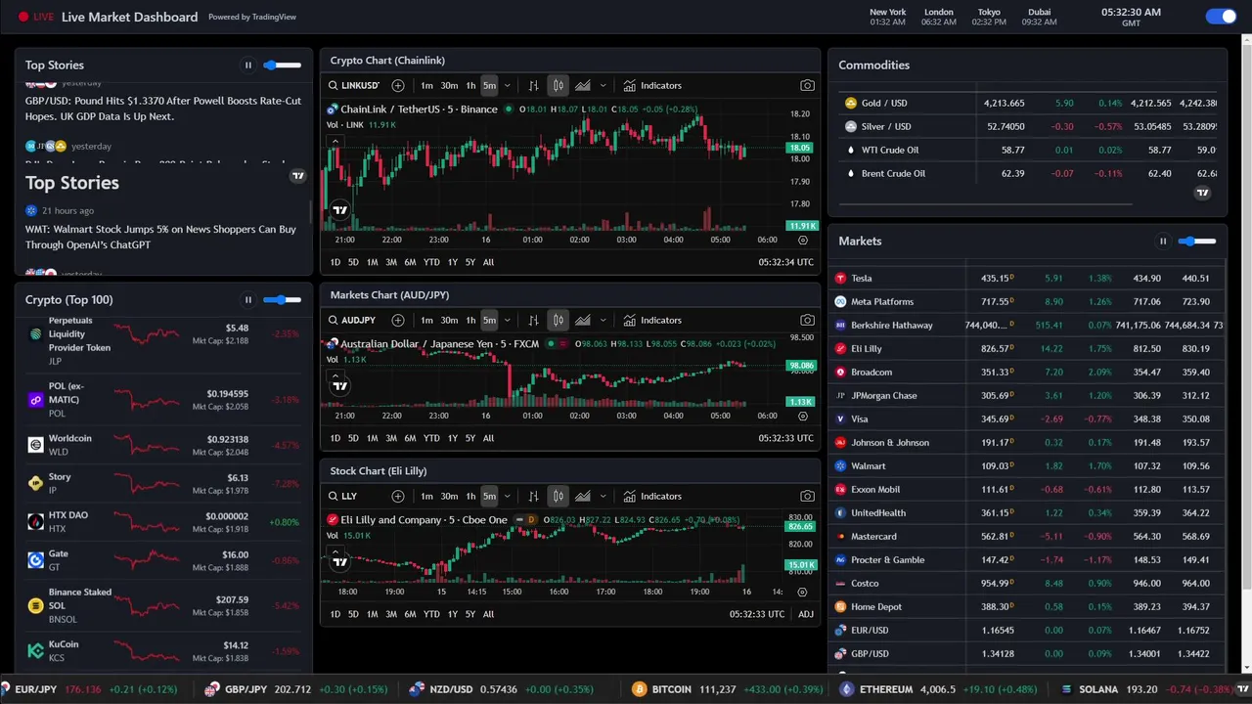Select the bars chart style in the Chainlink chart
The height and width of the screenshot is (704, 1252).
[533, 86]
